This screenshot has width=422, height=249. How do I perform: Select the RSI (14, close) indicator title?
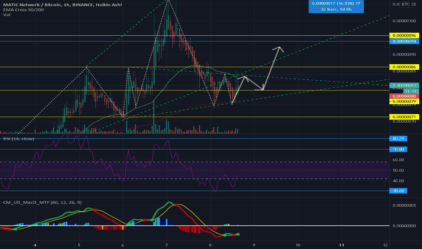[x=19, y=139]
